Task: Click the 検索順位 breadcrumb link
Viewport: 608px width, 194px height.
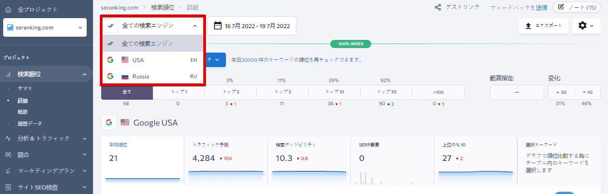Action: (x=162, y=8)
